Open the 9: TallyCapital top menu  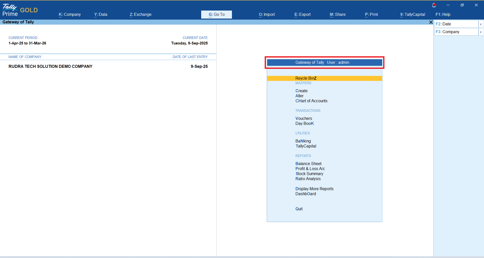pos(412,15)
